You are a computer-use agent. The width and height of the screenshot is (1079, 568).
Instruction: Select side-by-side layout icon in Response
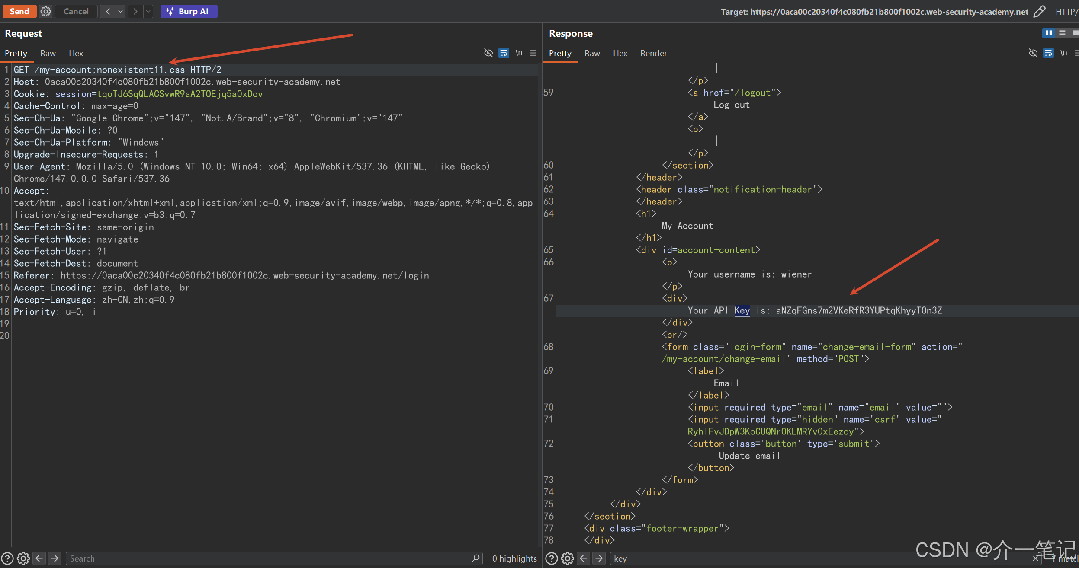1049,33
